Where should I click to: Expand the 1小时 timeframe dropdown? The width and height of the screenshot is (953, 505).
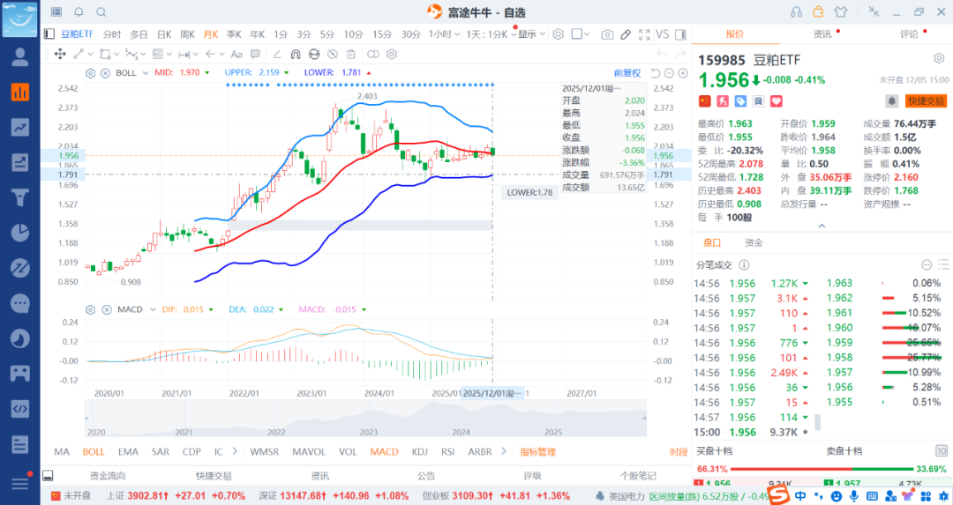point(444,34)
